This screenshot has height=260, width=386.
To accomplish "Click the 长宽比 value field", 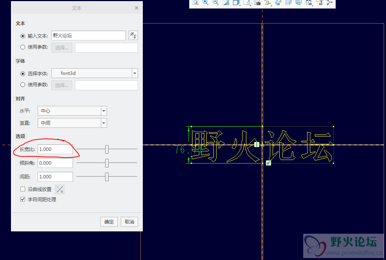I will [x=55, y=149].
